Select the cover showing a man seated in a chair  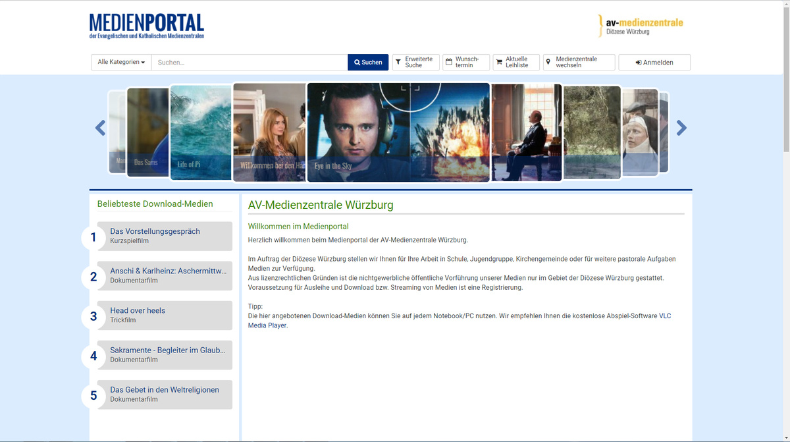[x=526, y=132]
